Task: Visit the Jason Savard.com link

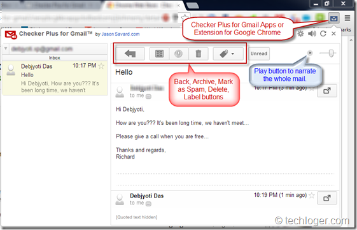Action: click(120, 34)
